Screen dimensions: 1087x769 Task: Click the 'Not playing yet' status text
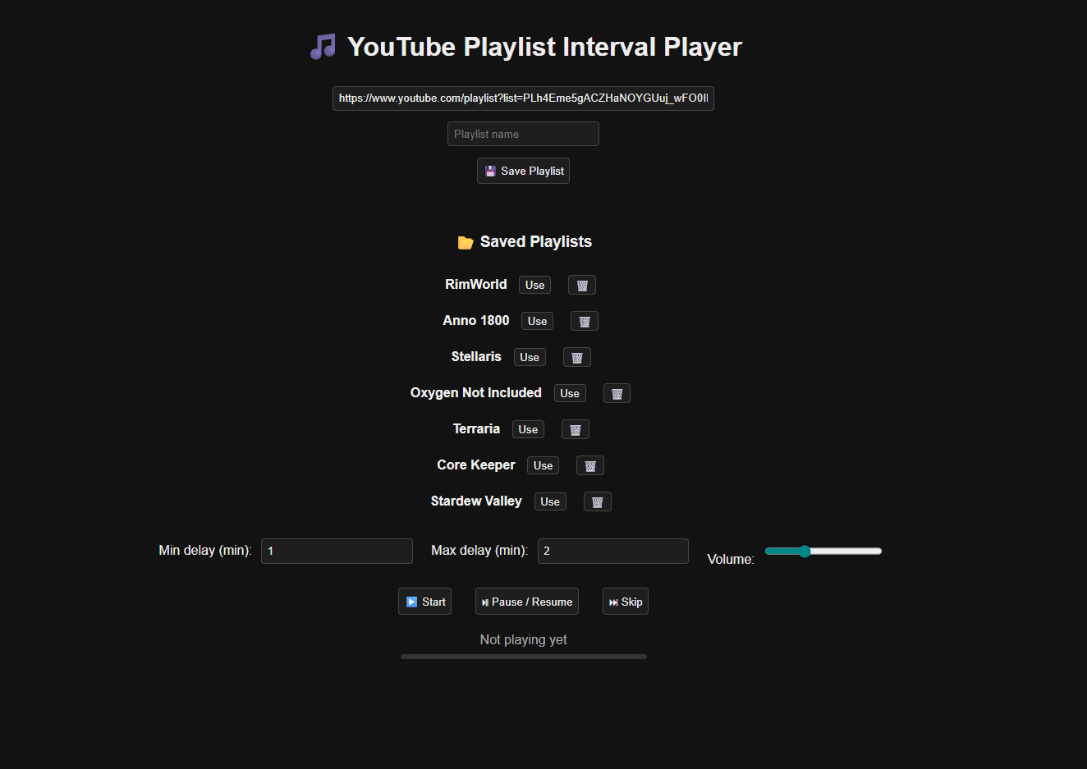523,639
